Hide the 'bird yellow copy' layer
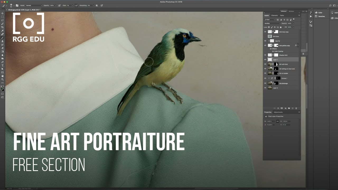The height and width of the screenshot is (190, 338). 265,45
